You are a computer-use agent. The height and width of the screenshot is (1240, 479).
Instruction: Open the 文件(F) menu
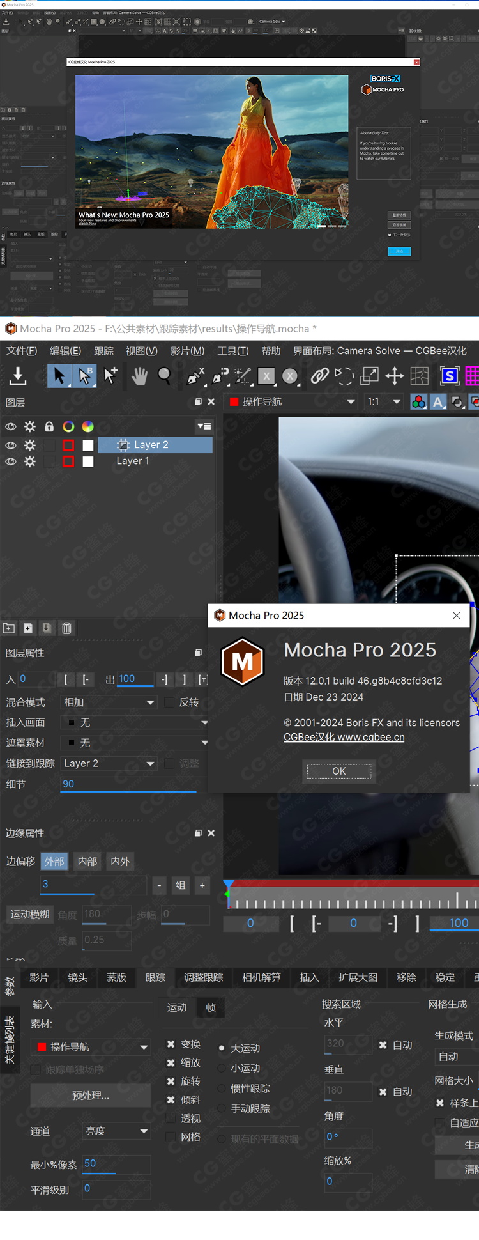tap(22, 351)
